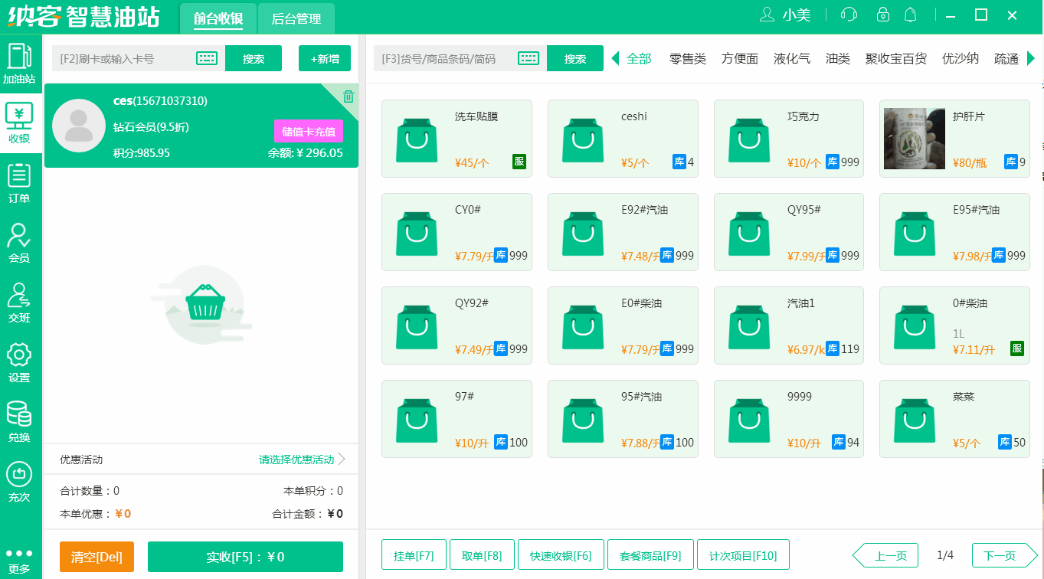Click the headset customer service icon
This screenshot has height=579, width=1044.
pyautogui.click(x=847, y=15)
